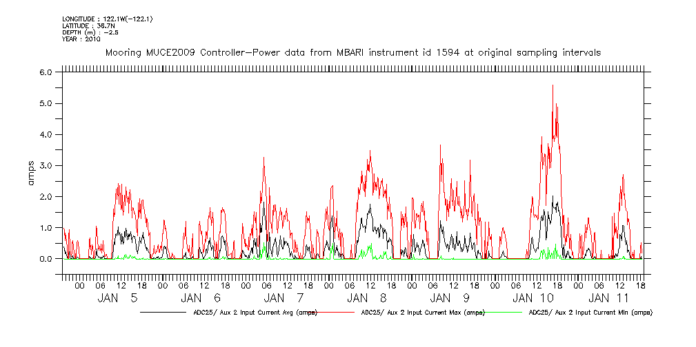696x347 pixels.
Task: Click the 0.0 y-axis tick label
Action: click(46, 259)
